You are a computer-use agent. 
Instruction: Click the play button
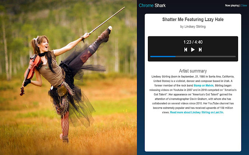pyautogui.click(x=193, y=50)
